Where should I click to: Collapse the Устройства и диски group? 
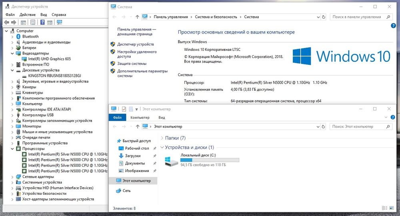point(162,148)
